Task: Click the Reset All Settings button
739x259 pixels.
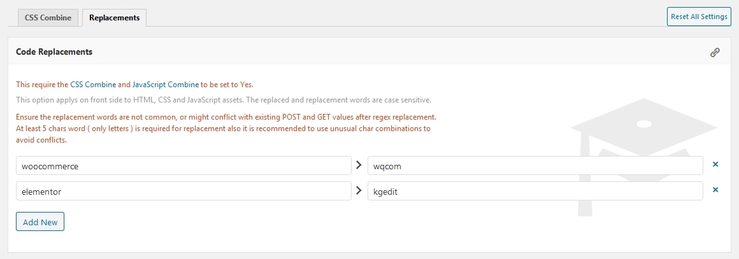Action: [699, 17]
